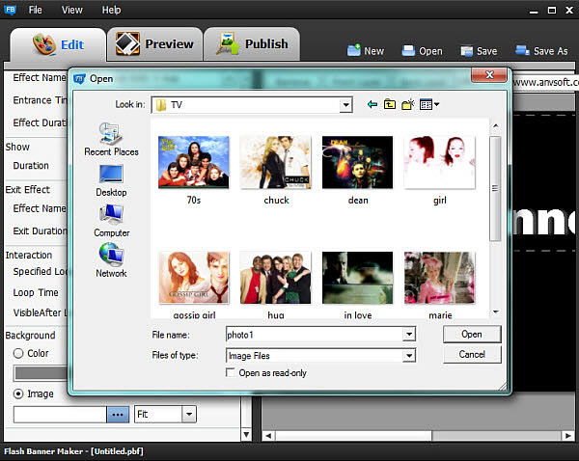Click the Open button in dialog
This screenshot has height=461, width=579.
tap(472, 335)
